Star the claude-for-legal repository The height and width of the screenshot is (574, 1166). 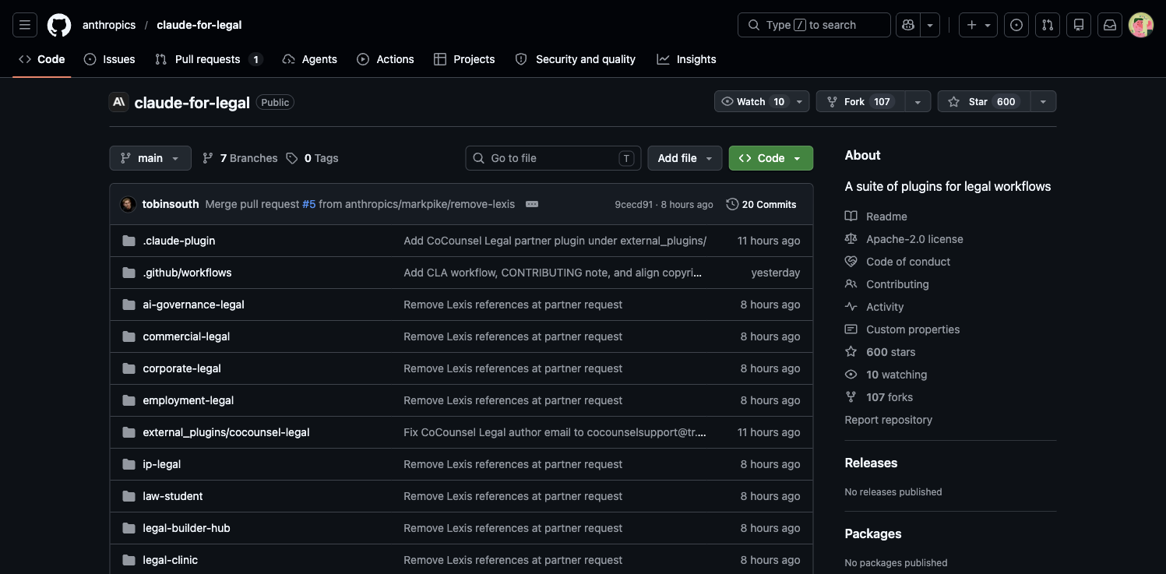(984, 102)
